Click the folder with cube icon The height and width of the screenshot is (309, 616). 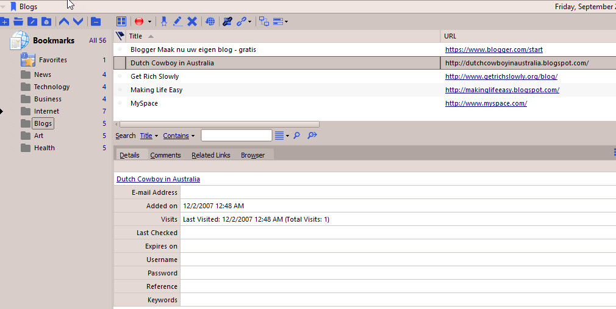coord(46,21)
